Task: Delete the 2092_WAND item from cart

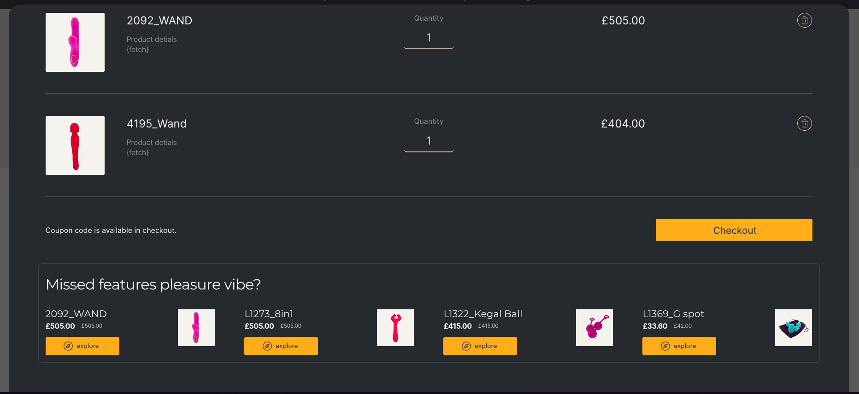Action: [804, 20]
